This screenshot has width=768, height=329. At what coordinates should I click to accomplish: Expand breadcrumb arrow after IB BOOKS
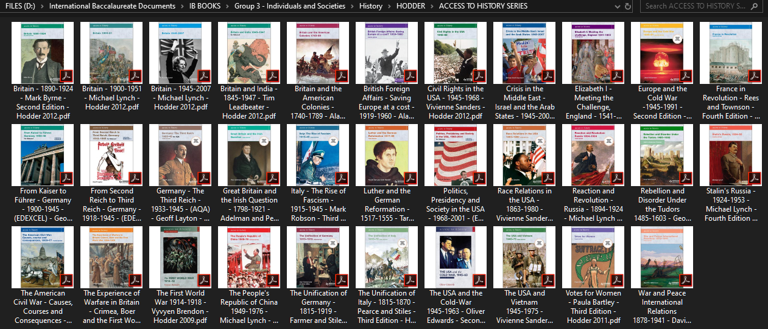(x=228, y=6)
